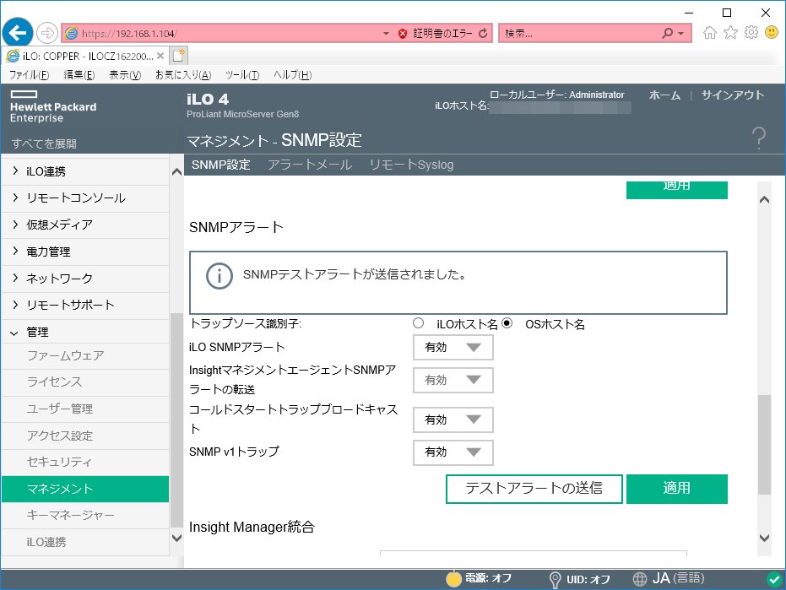
Task: Open セキュリティ in the sidebar
Action: [84, 463]
